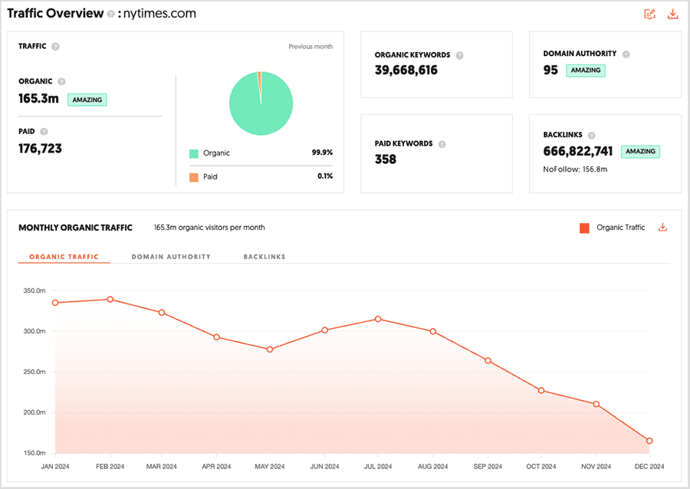Click the MAY 2024 data point
This screenshot has height=489, width=690.
pyautogui.click(x=270, y=350)
